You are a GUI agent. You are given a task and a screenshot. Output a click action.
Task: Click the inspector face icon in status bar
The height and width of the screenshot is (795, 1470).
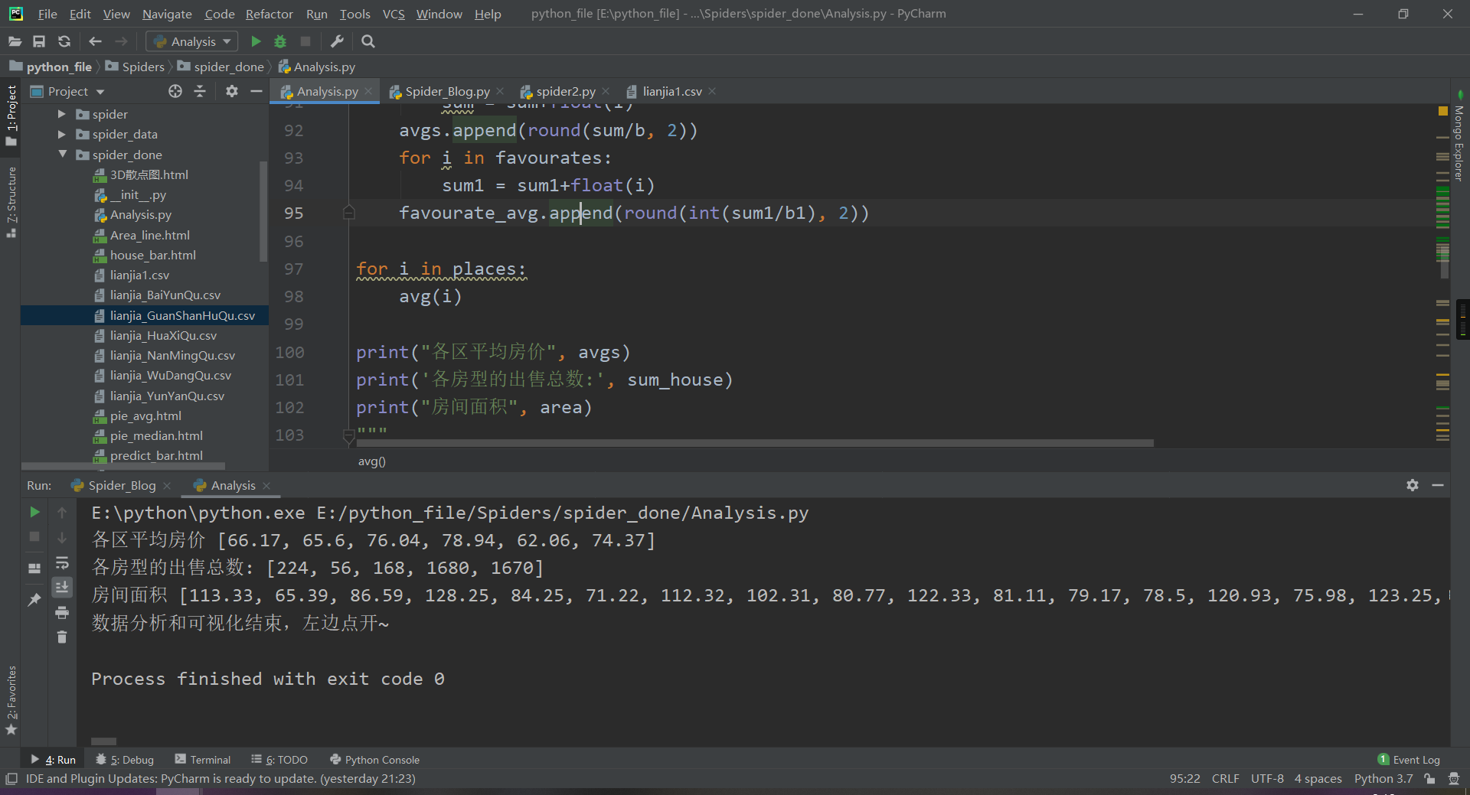pyautogui.click(x=1454, y=778)
